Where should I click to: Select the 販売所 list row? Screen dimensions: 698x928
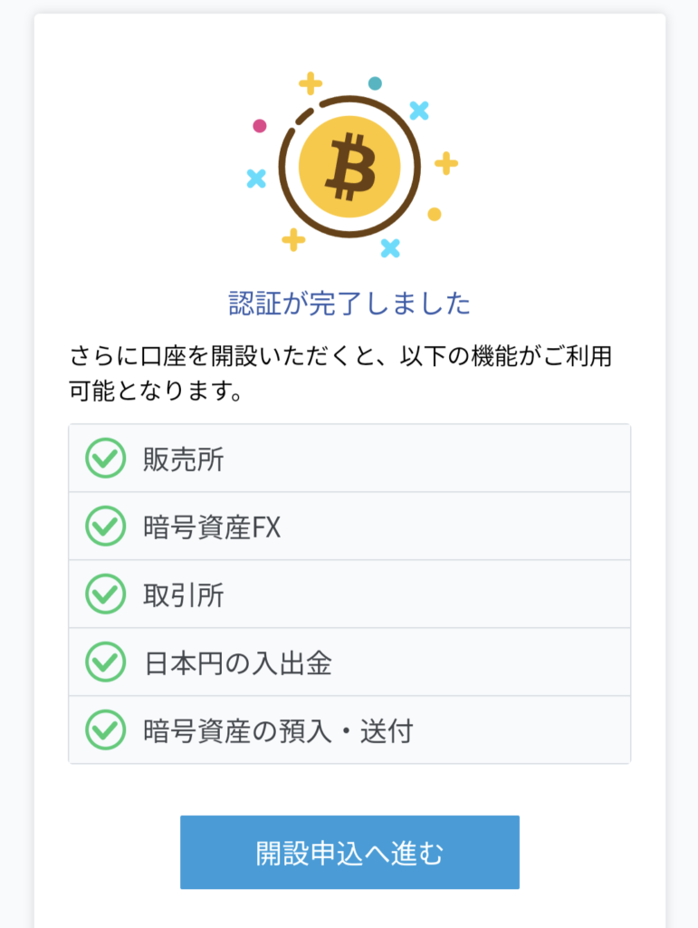click(349, 458)
